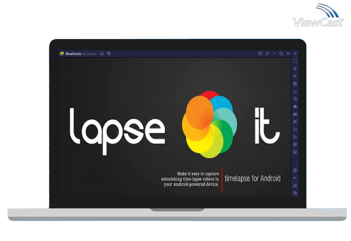The height and width of the screenshot is (241, 351).
Task: Click the circular sync sidebar icon
Action: click(295, 99)
